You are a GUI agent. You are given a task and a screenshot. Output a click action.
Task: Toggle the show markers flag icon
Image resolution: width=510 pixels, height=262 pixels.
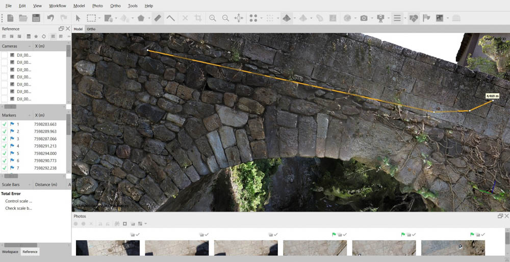pos(426,18)
